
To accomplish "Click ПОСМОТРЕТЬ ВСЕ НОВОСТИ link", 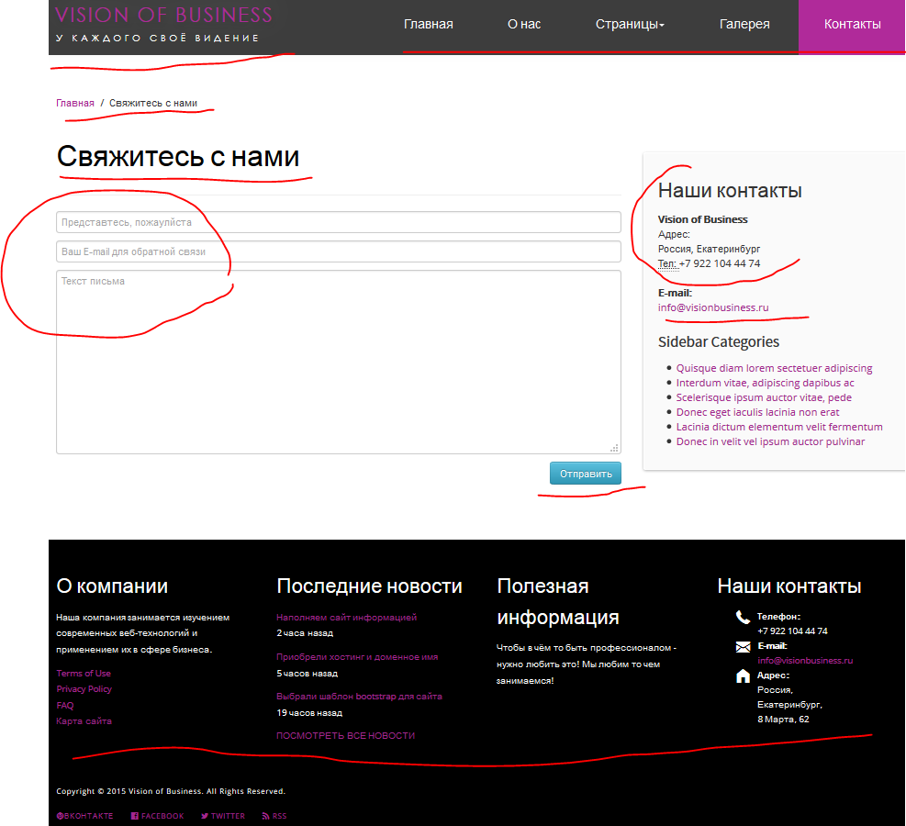I will point(345,736).
